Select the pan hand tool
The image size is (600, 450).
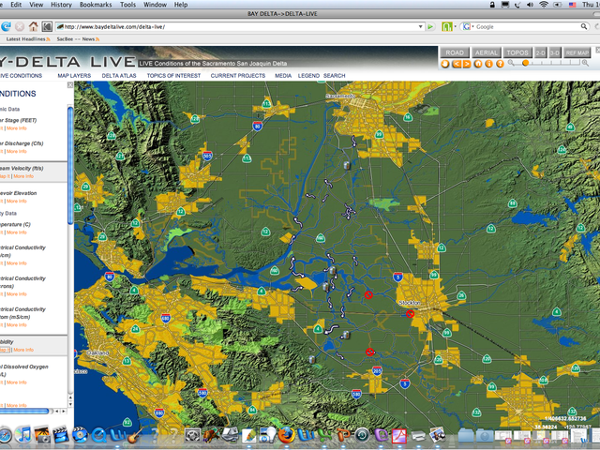tap(445, 64)
